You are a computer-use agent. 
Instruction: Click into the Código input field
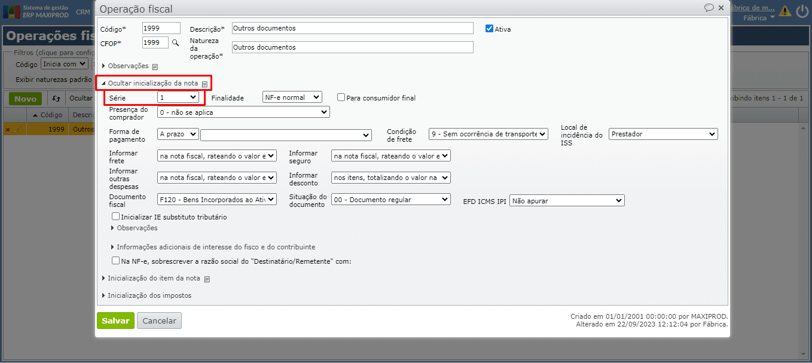pos(161,28)
